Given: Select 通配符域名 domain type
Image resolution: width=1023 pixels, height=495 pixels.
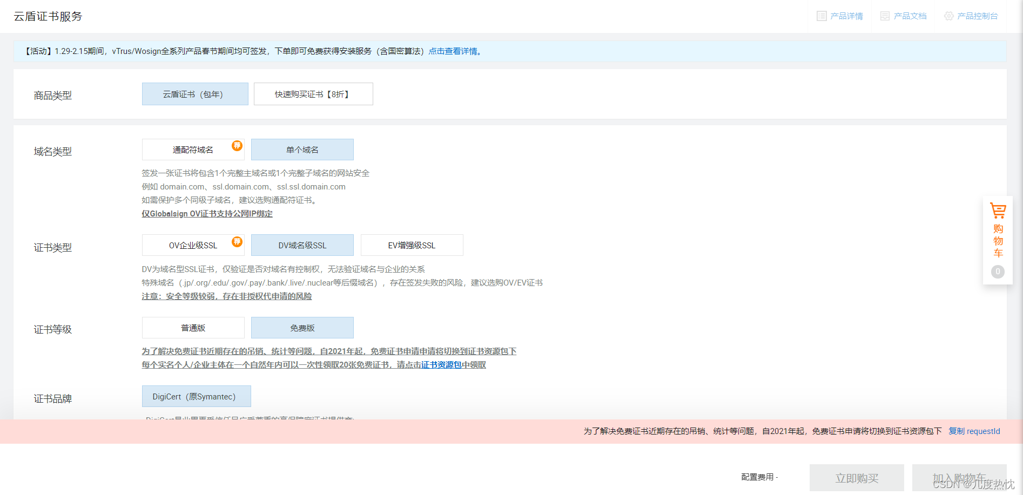Looking at the screenshot, I should (193, 149).
